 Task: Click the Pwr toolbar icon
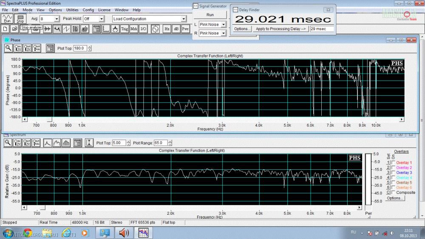[185, 29]
